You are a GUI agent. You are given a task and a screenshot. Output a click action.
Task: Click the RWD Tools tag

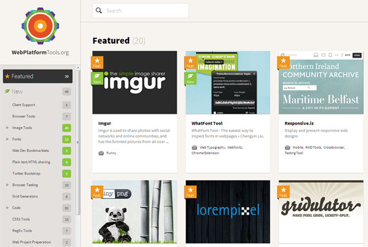[313, 147]
